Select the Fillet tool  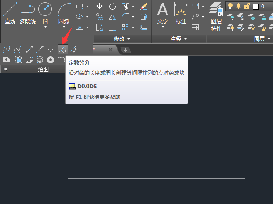coord(125,17)
